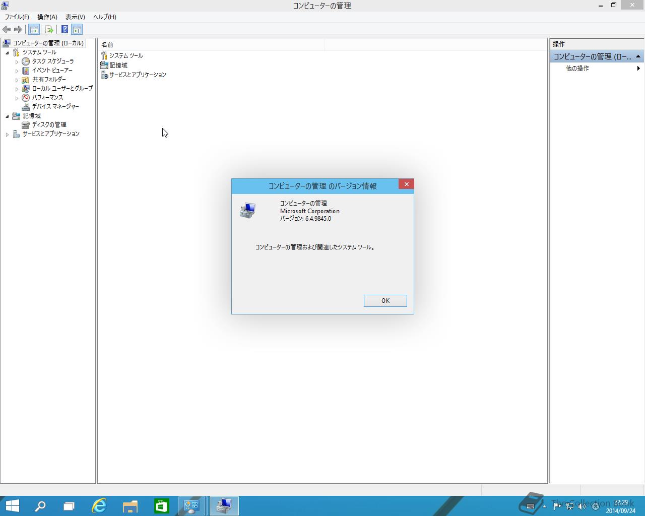Open 他の操作 submenu in actions pane
Viewport: 645px width, 516px height.
(x=597, y=69)
